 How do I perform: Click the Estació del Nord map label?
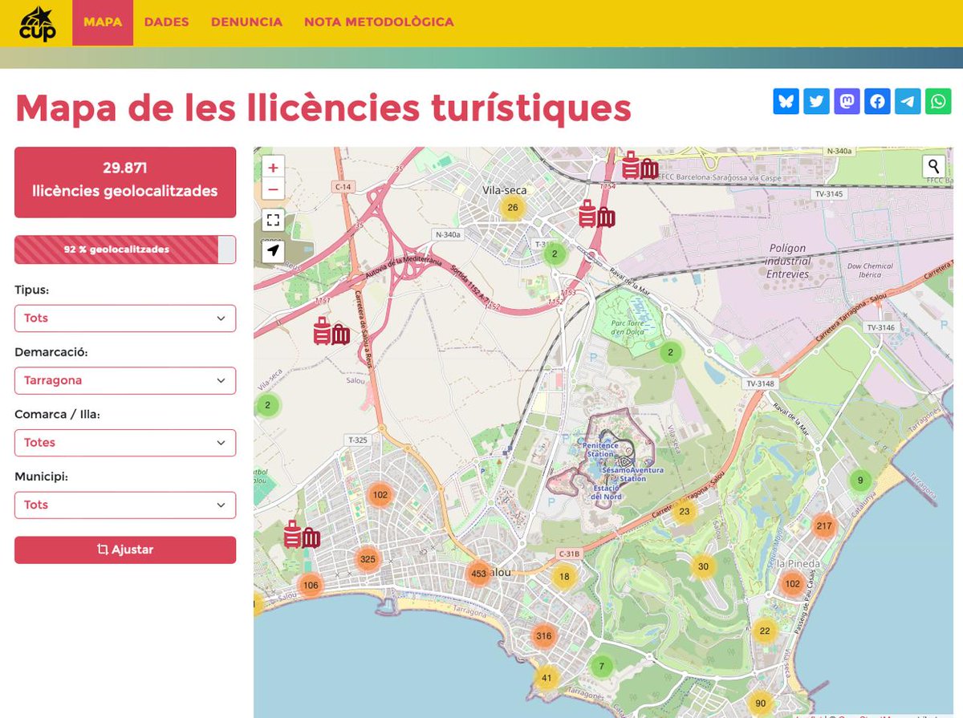pyautogui.click(x=606, y=492)
